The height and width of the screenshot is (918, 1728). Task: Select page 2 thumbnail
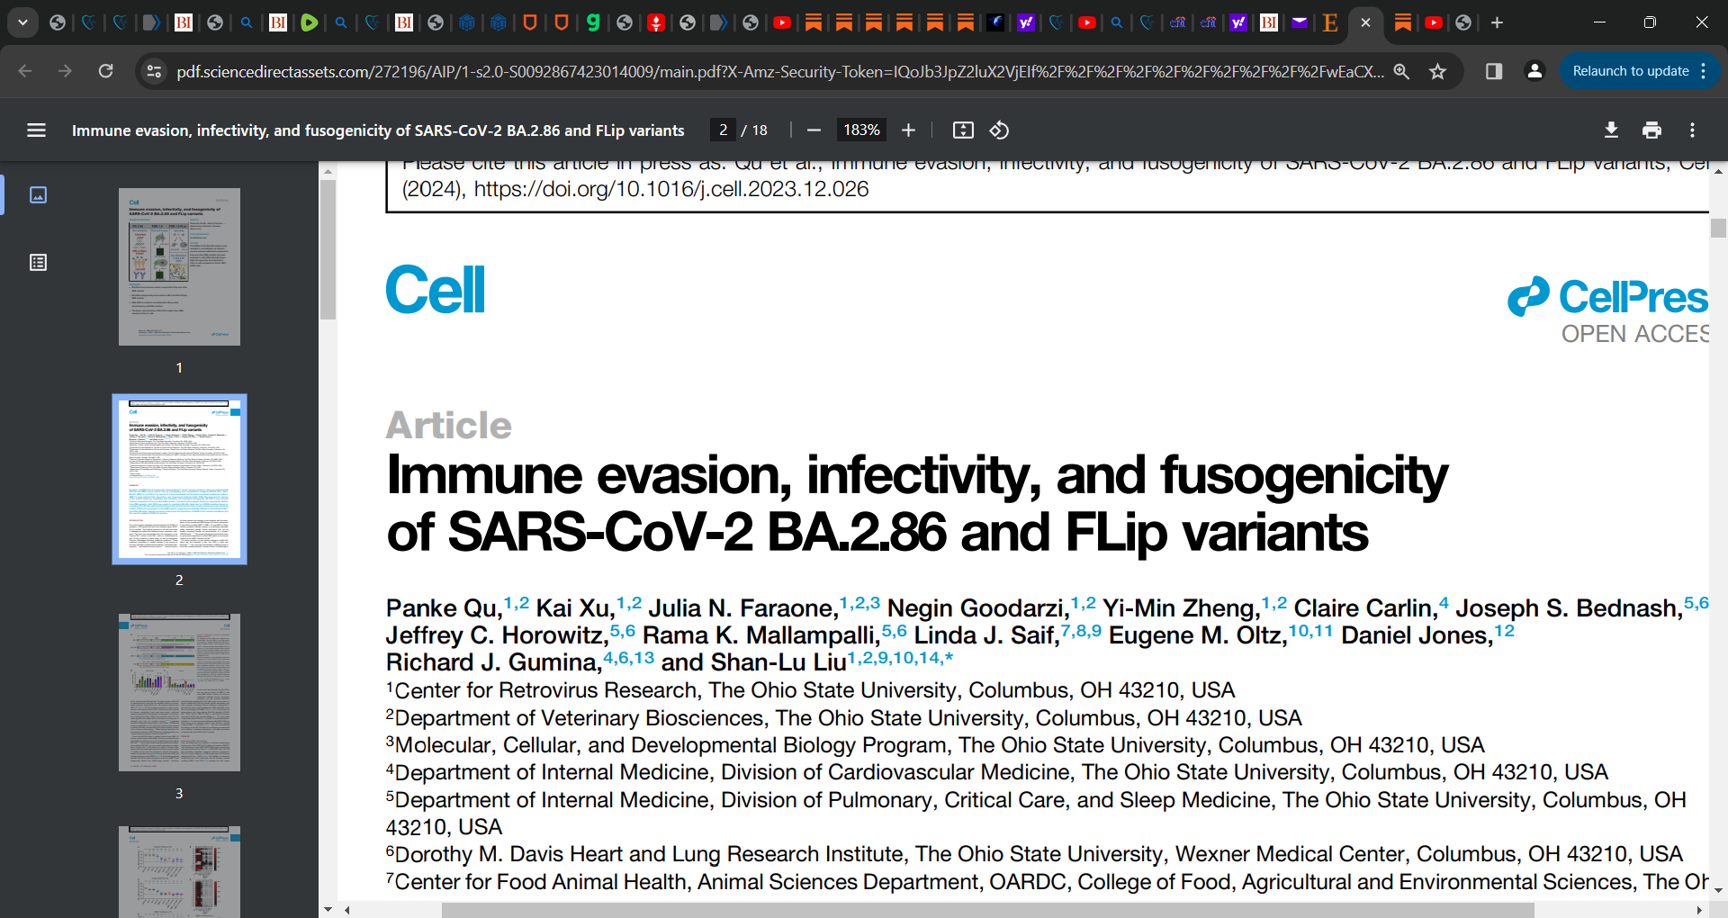click(179, 479)
